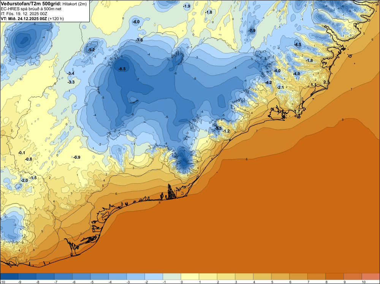
Task: Click the 1.7 temperature value near the coast
Action: (x=298, y=112)
